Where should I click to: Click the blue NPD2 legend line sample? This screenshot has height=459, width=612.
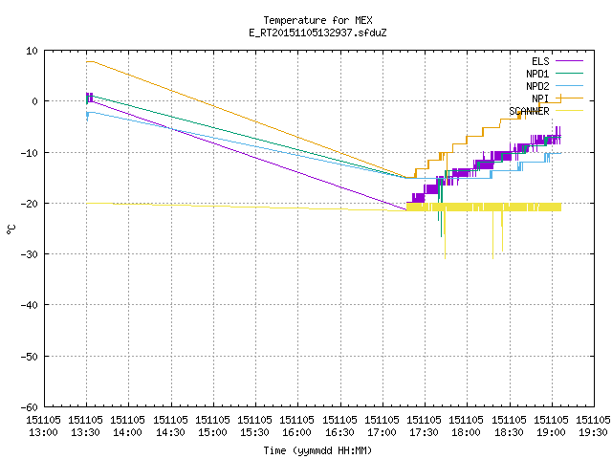(569, 85)
